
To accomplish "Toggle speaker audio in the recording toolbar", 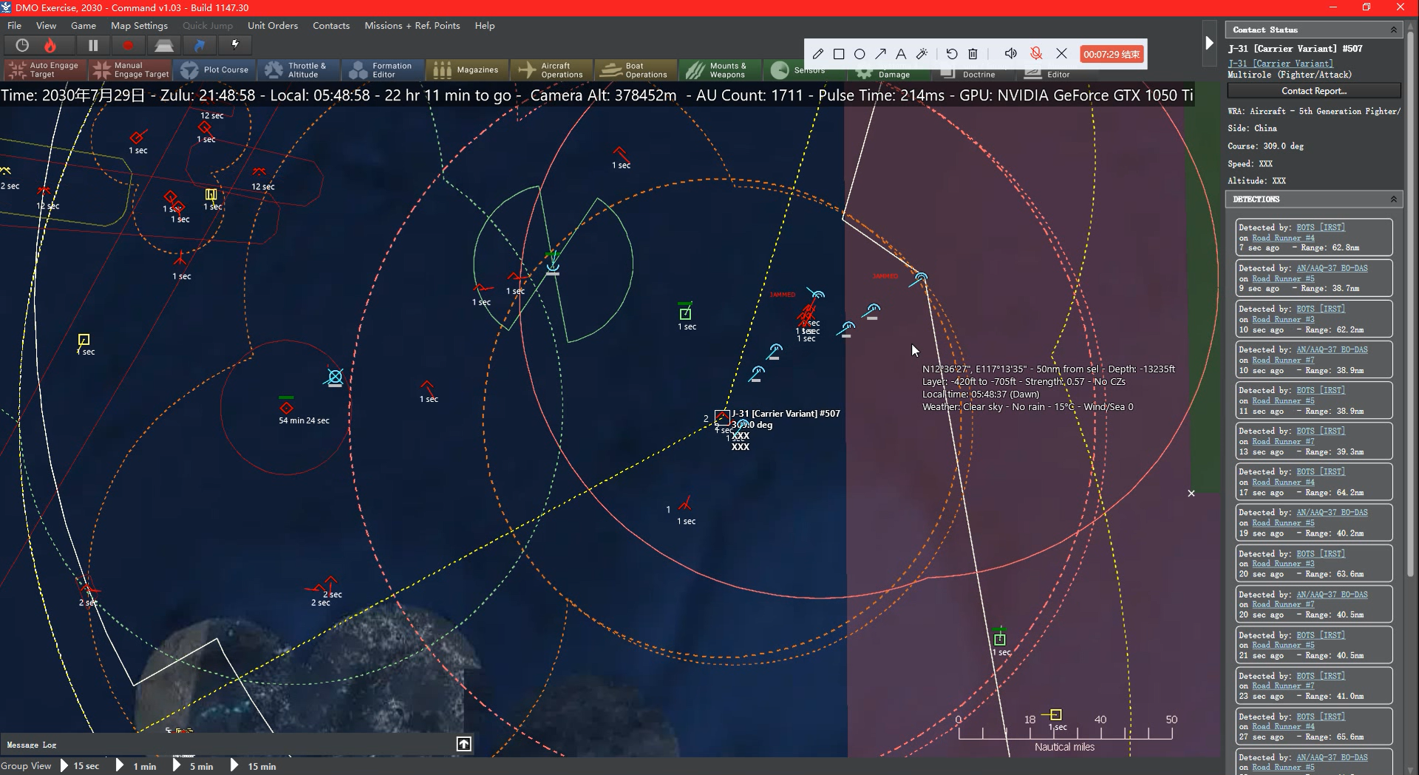I will [1011, 53].
